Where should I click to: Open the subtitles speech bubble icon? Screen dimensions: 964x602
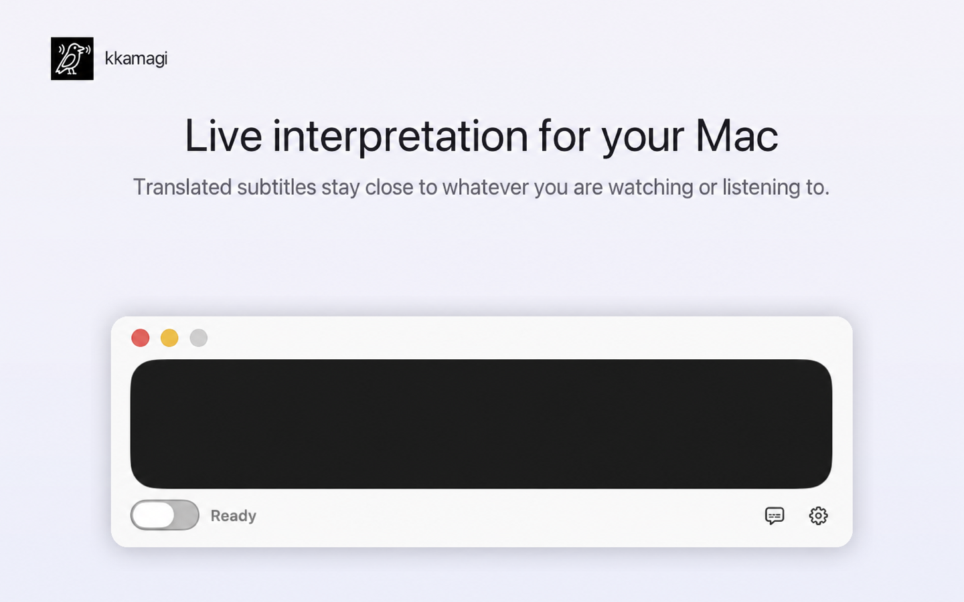click(x=775, y=515)
